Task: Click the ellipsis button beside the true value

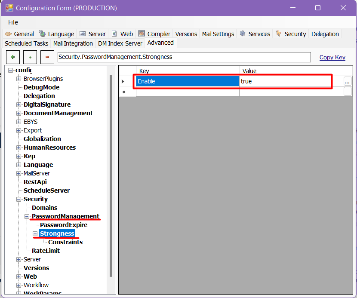Action: click(x=347, y=82)
